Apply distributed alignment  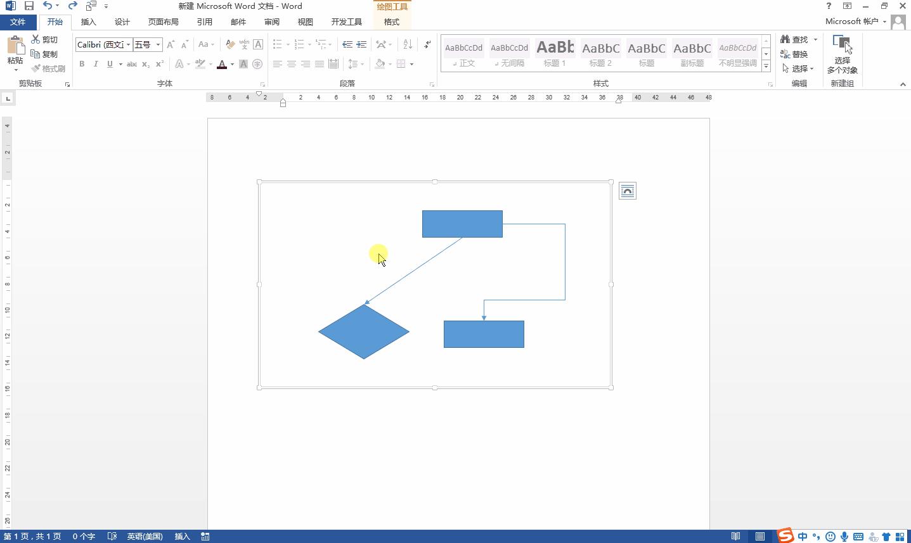(x=333, y=64)
